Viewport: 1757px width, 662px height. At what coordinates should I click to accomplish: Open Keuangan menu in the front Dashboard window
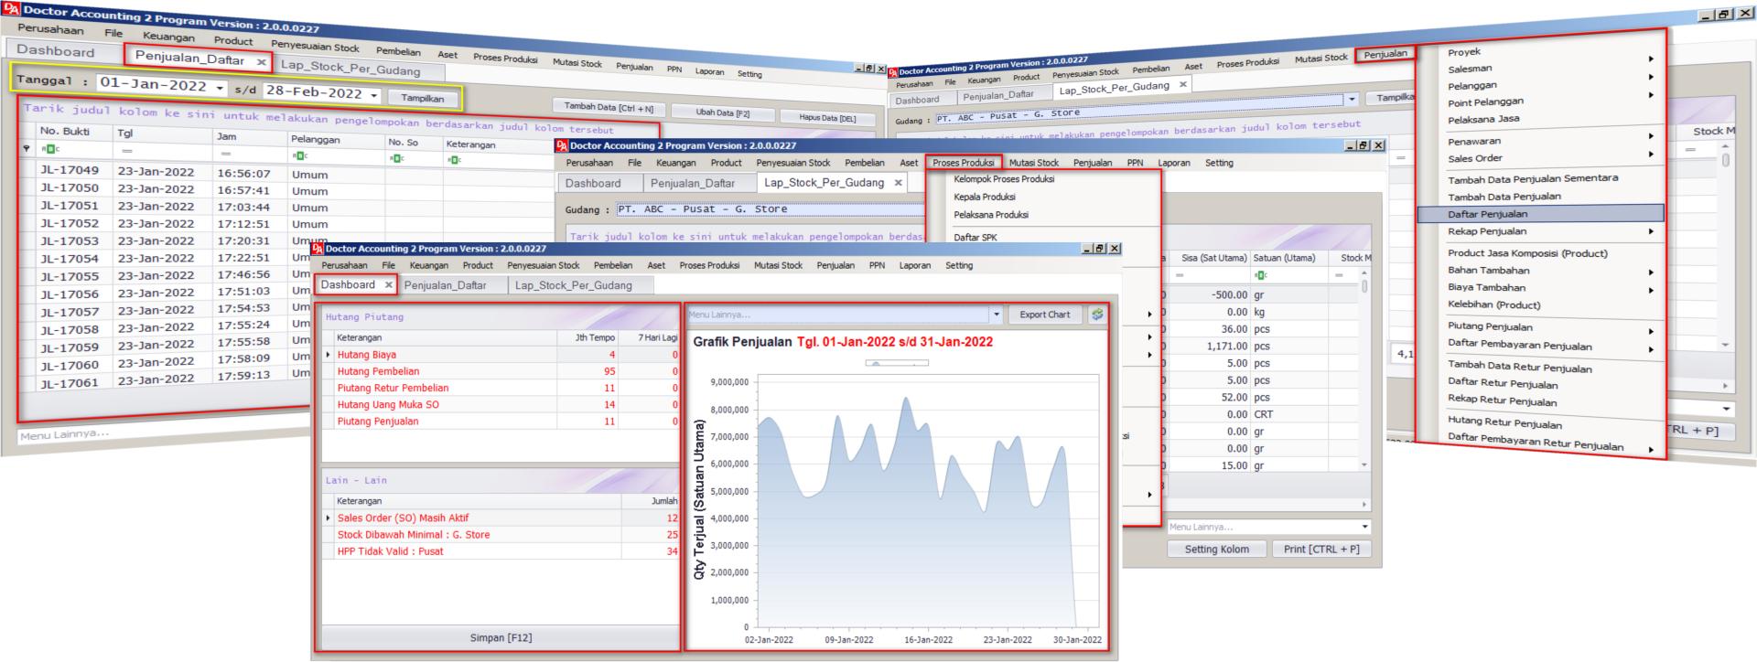tap(428, 265)
